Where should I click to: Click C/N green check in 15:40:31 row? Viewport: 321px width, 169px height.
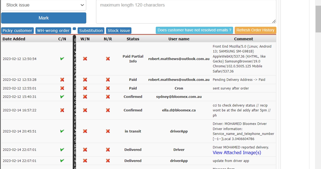pos(62,97)
